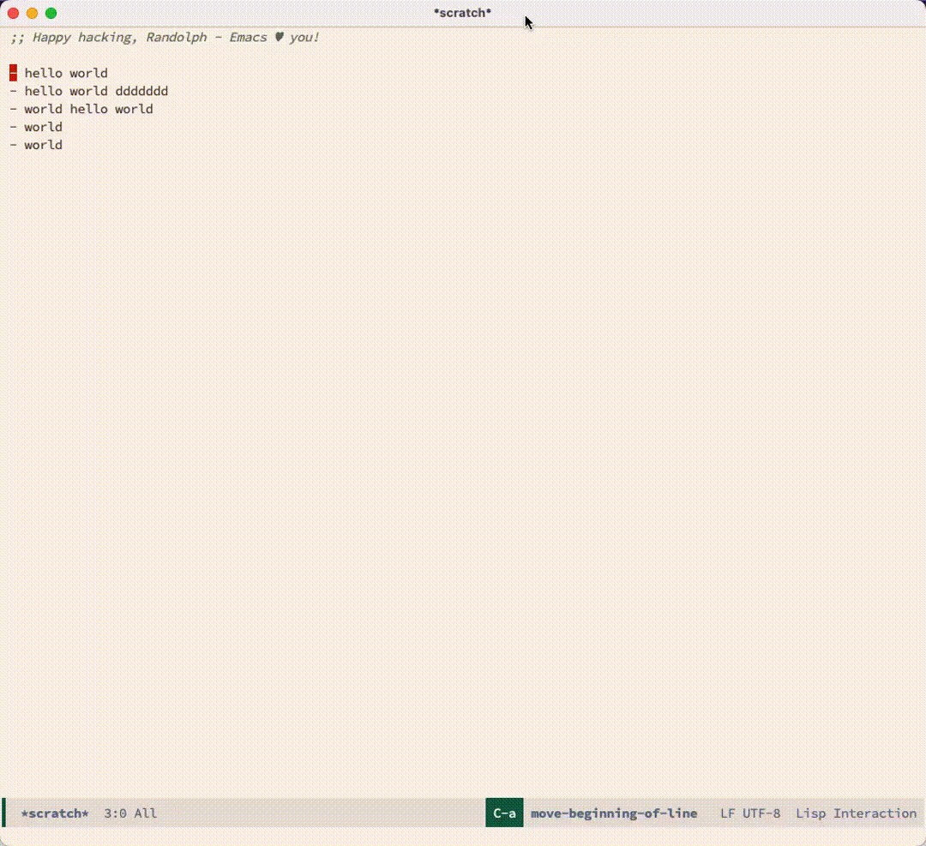Click the heart symbol in the comment line

pos(280,37)
